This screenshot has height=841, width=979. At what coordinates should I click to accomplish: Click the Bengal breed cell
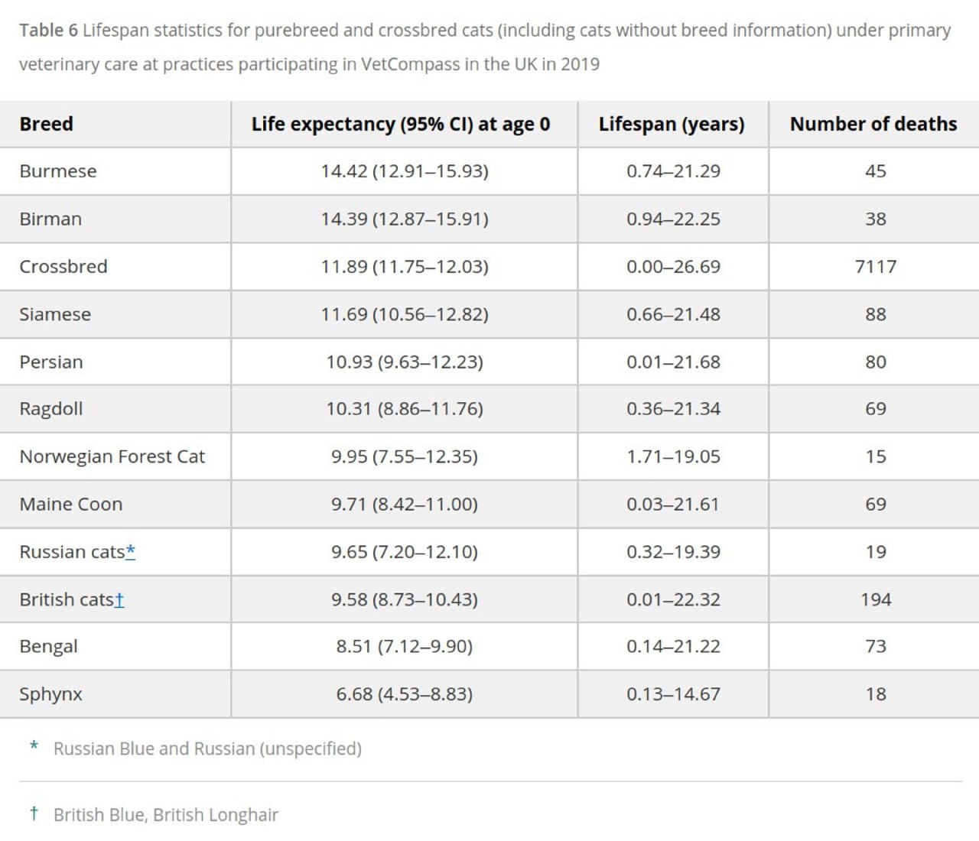click(x=49, y=647)
